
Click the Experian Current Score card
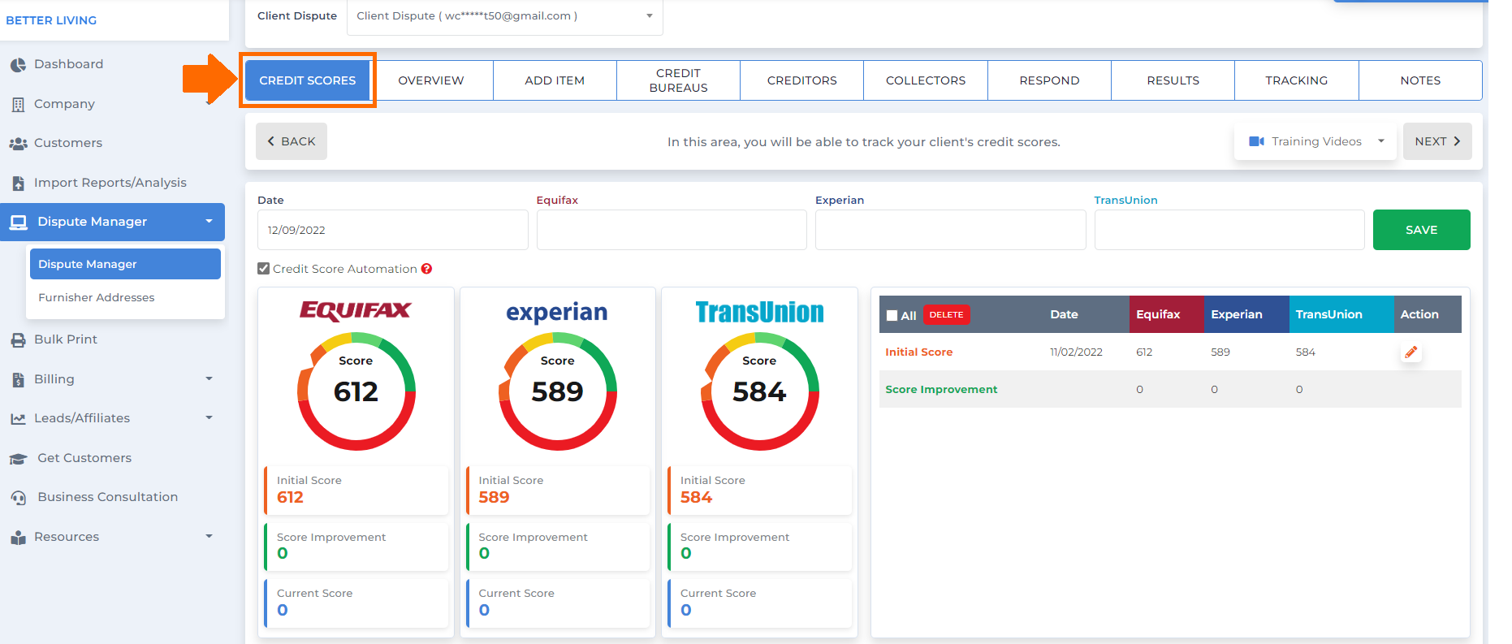click(x=558, y=603)
